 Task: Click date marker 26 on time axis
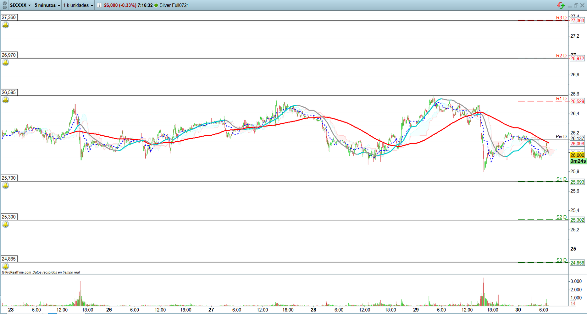(x=109, y=310)
